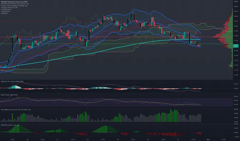The width and height of the screenshot is (240, 141).
Task: Click the date label 30 on time axis
Action: [148, 139]
